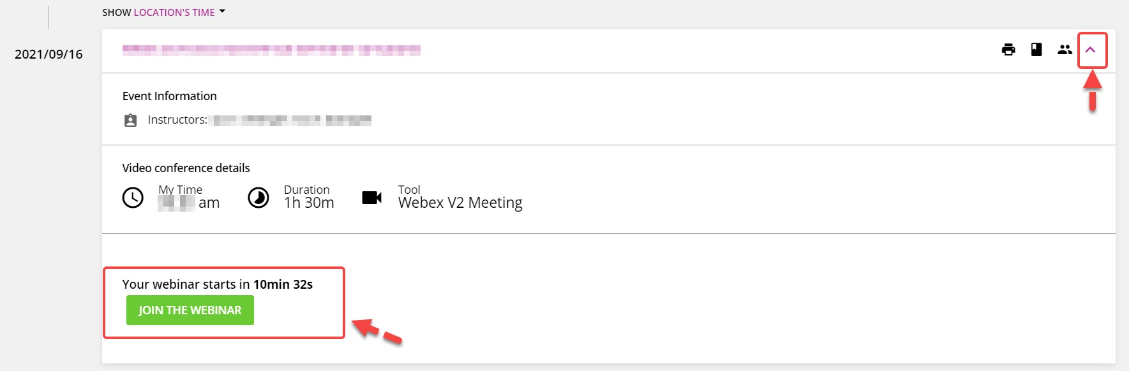Viewport: 1129px width, 371px height.
Task: Click the duration timer icon
Action: click(x=258, y=198)
